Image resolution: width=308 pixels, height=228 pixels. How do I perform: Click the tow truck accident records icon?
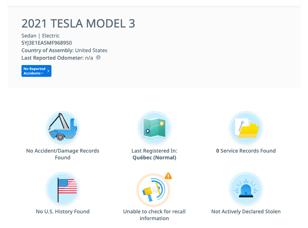coord(63,128)
